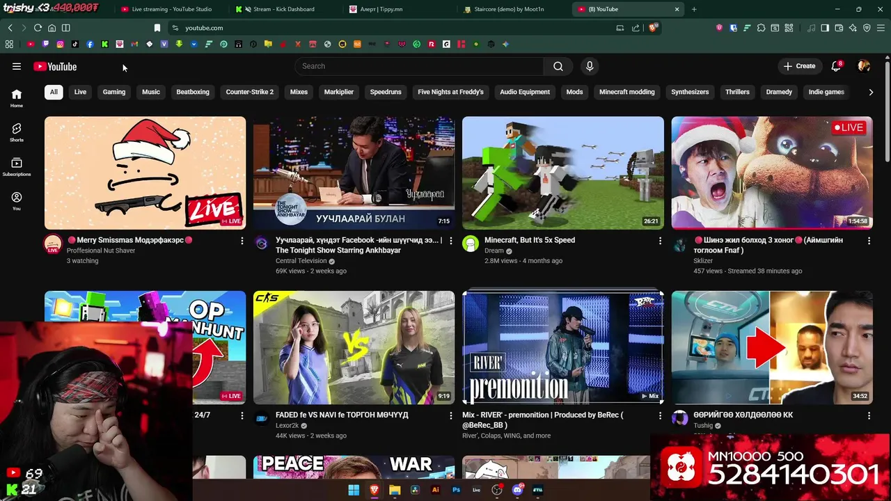Open options for Sklizer Fnaf stream
This screenshot has width=891, height=501.
(x=869, y=241)
